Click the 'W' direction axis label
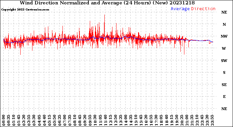233x127 pixels. (x=224, y=48)
